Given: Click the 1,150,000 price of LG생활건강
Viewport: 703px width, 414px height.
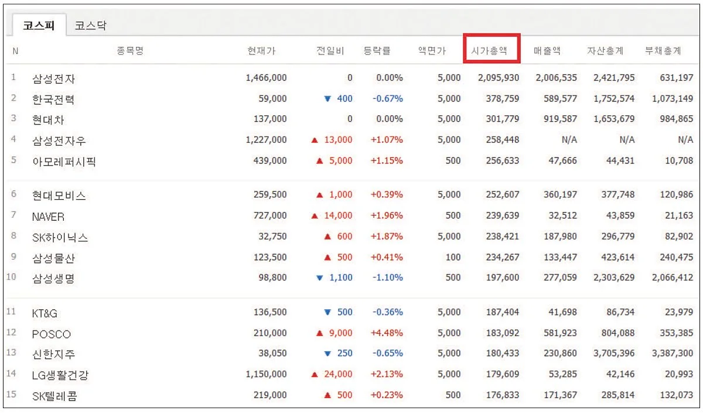Looking at the screenshot, I should point(267,374).
